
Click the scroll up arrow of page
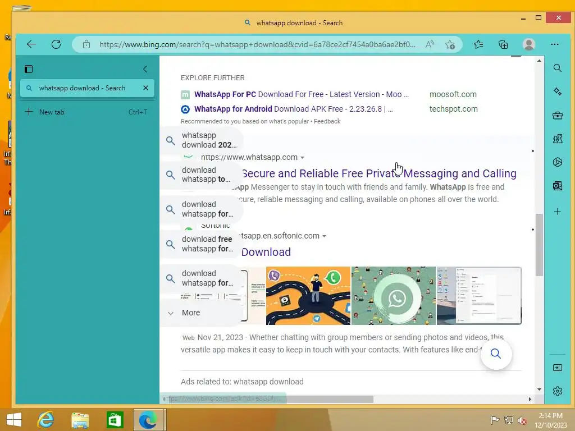tap(539, 61)
